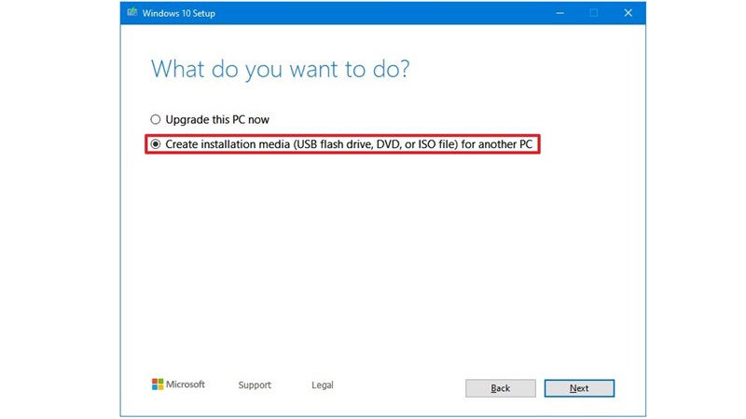The image size is (746, 419).
Task: Click the "What do you want to do?" heading
Action: coord(280,69)
